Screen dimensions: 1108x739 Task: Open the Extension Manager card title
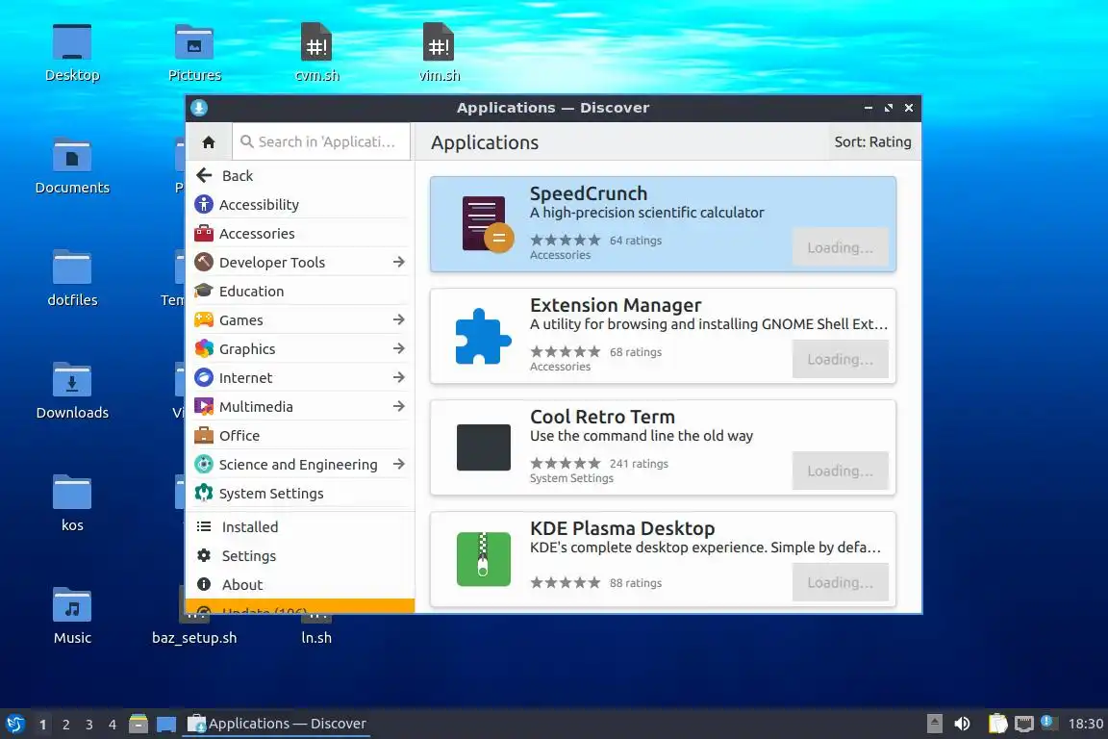pos(616,305)
